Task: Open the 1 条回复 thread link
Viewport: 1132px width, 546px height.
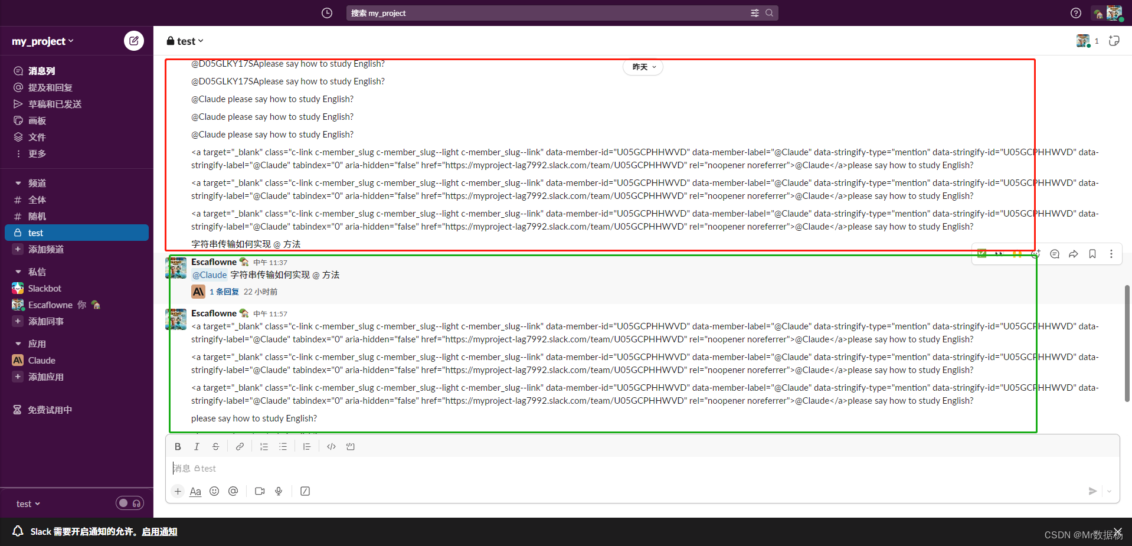Action: point(224,292)
